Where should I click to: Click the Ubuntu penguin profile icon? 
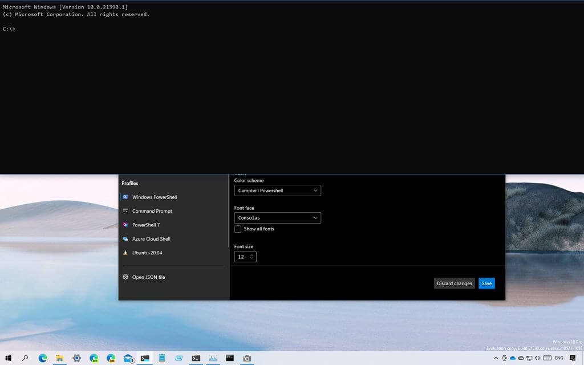pyautogui.click(x=125, y=253)
